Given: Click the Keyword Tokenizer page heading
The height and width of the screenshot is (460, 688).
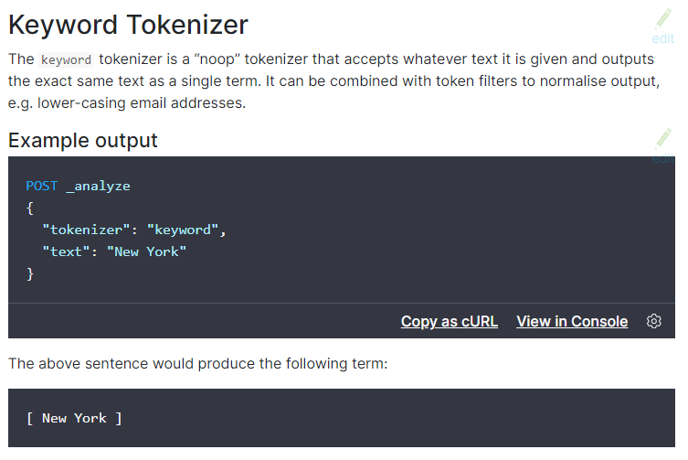Looking at the screenshot, I should (128, 24).
